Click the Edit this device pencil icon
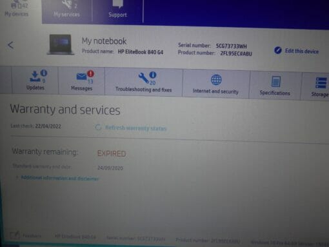This screenshot has height=247, width=329. [x=278, y=50]
